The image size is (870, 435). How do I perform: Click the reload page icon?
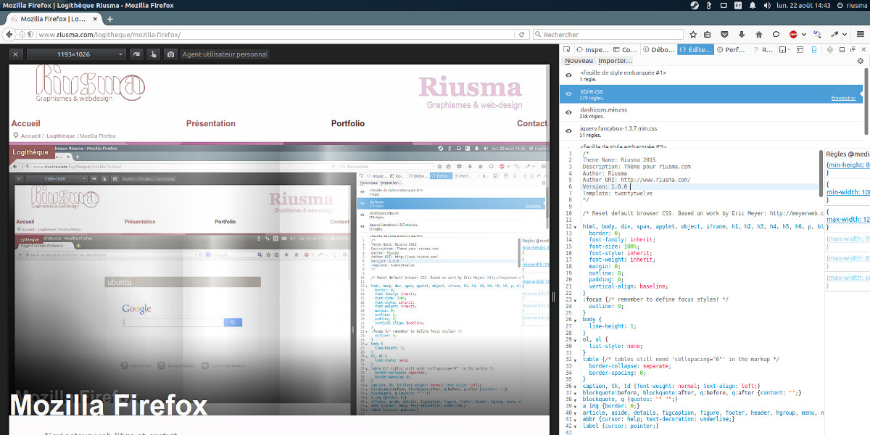coord(521,34)
